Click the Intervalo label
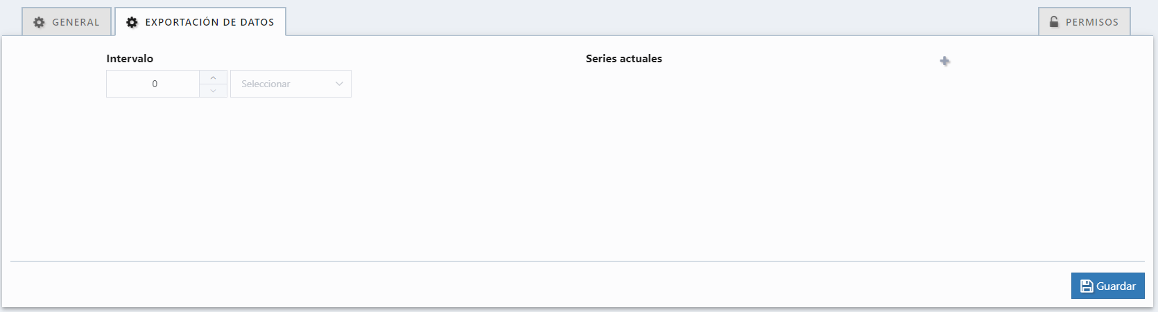 click(x=130, y=59)
